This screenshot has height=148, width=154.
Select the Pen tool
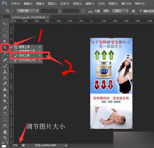click(5, 108)
